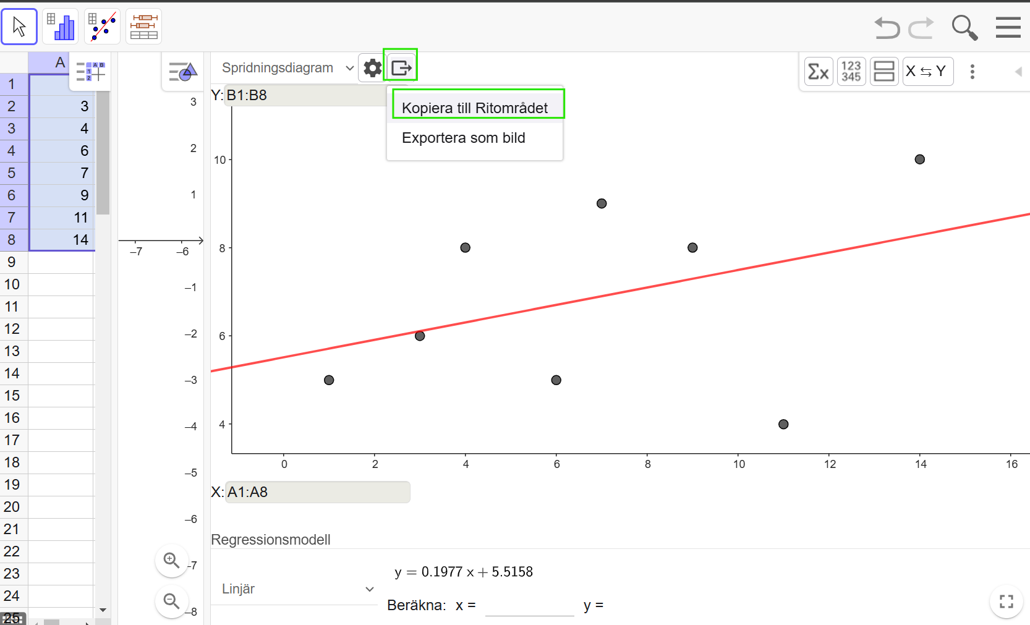
Task: Open the multiple-variable analysis tool
Action: pos(143,26)
